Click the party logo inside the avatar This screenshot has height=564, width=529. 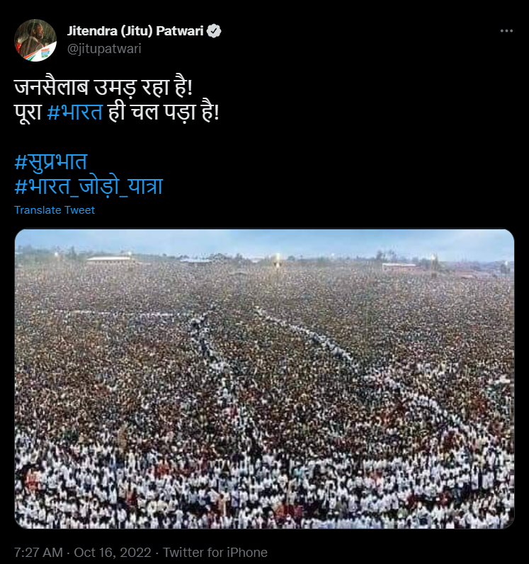click(x=46, y=53)
